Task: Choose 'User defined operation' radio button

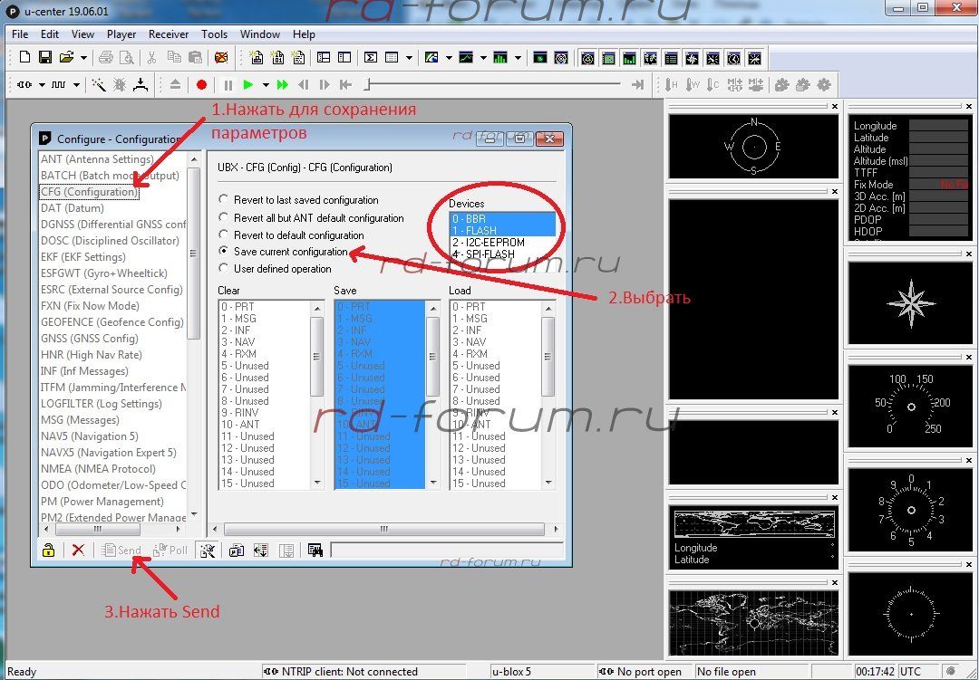Action: pyautogui.click(x=224, y=269)
